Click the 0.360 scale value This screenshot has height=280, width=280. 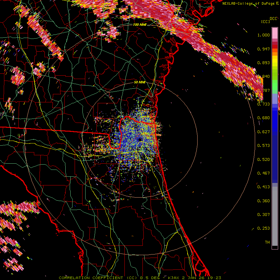(x=264, y=201)
